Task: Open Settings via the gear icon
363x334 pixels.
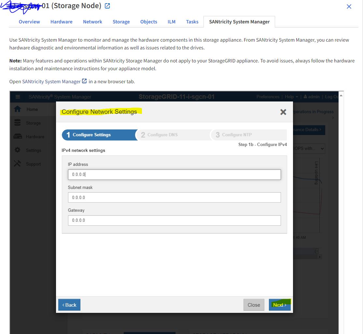Action: point(18,150)
